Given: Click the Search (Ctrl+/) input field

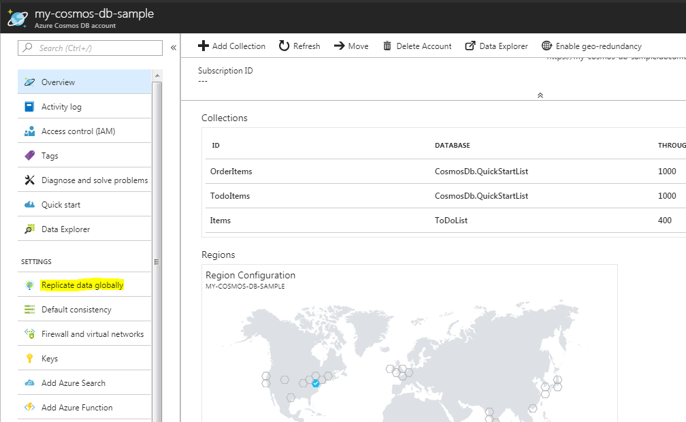Looking at the screenshot, I should pos(91,48).
